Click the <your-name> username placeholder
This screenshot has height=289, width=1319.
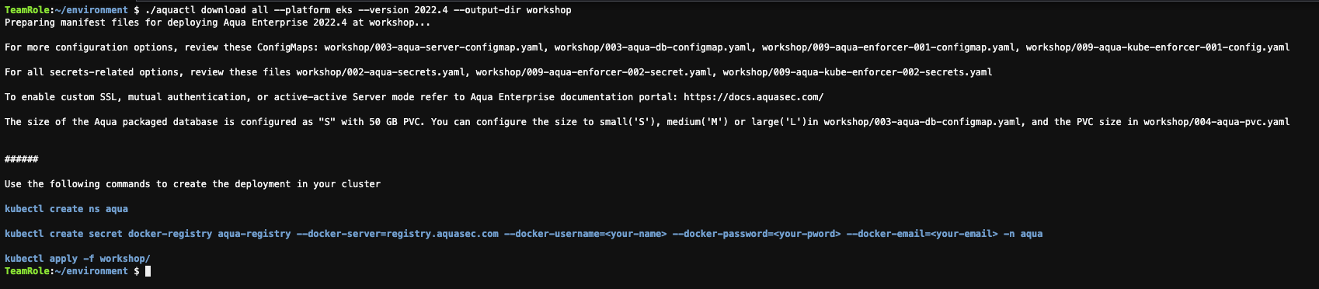(635, 234)
